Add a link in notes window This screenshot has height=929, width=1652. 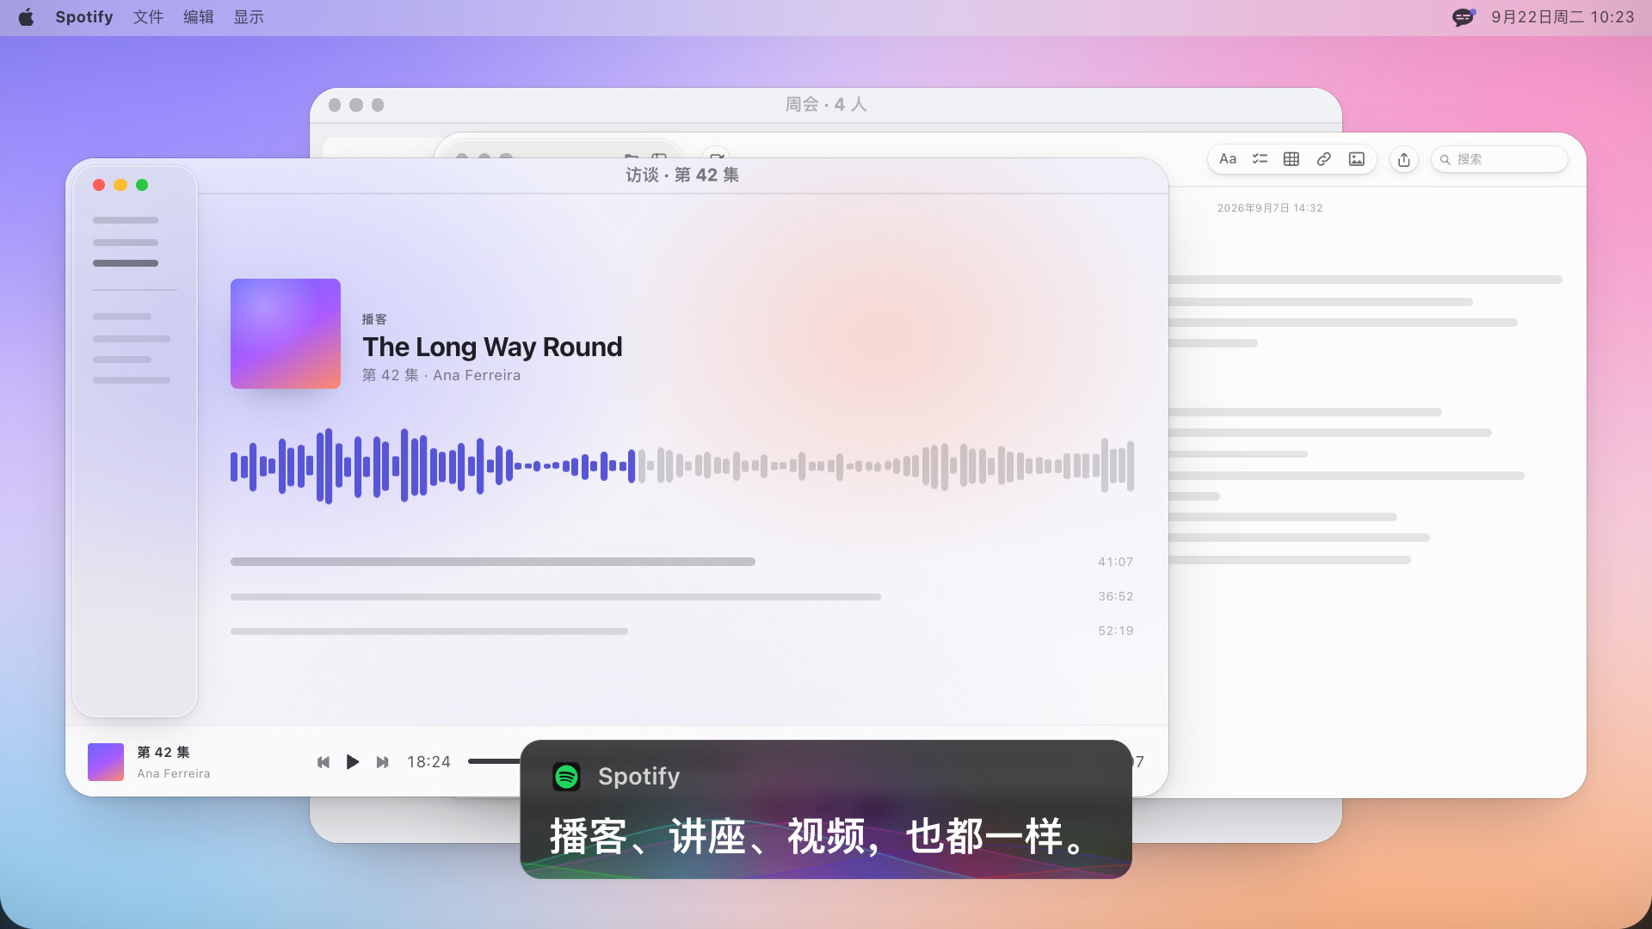pos(1324,159)
